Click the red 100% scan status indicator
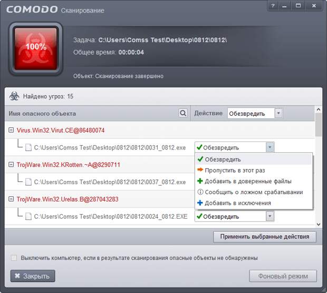 click(36, 49)
